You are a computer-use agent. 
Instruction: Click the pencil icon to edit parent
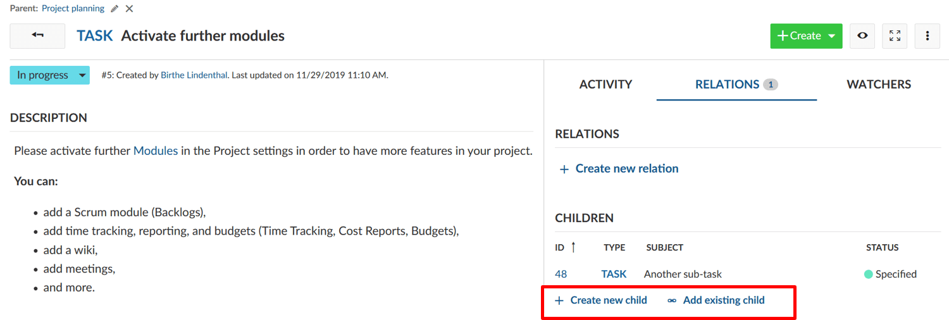coord(115,9)
